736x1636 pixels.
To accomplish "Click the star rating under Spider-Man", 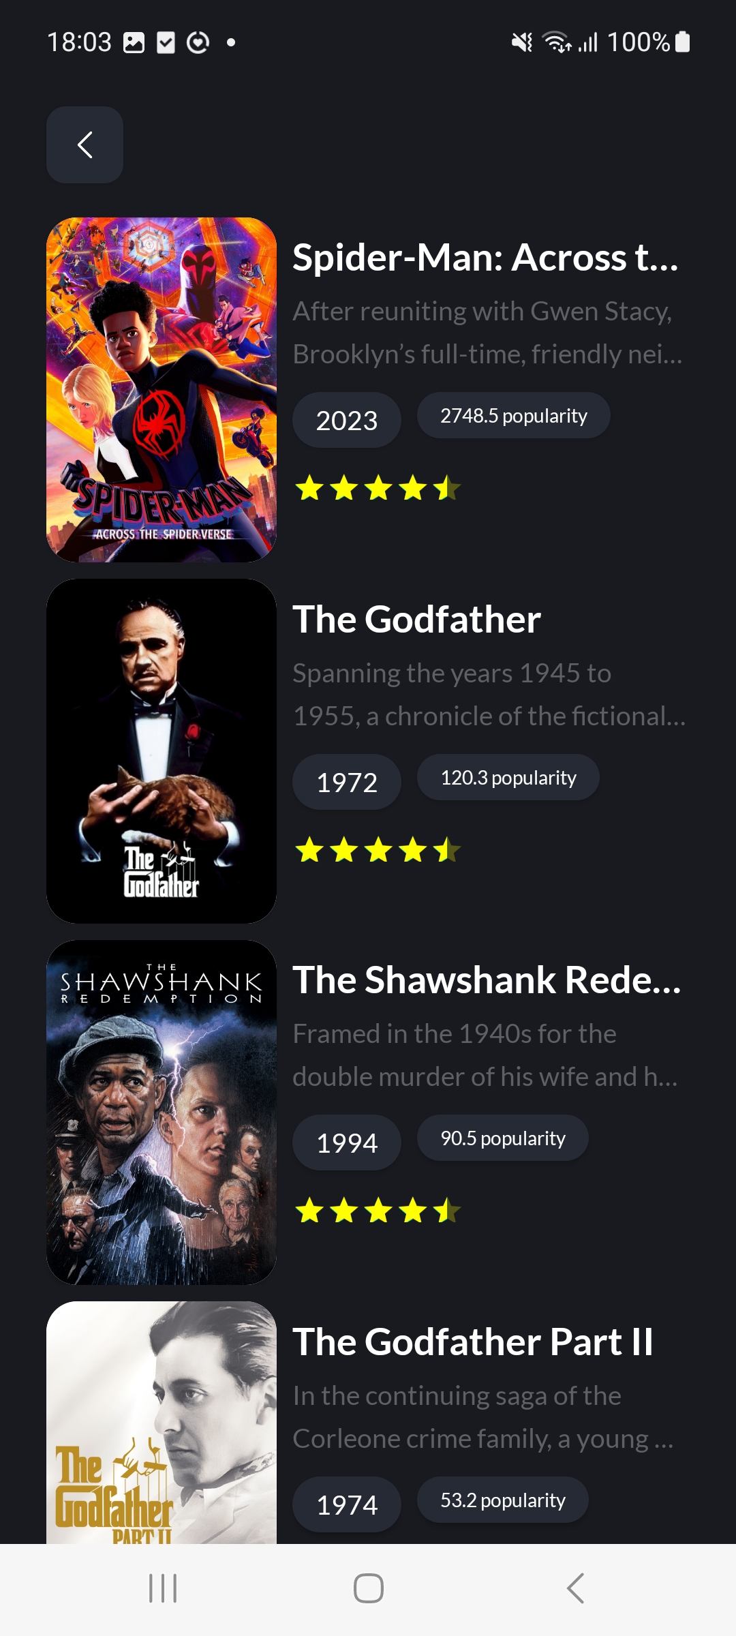I will [378, 488].
